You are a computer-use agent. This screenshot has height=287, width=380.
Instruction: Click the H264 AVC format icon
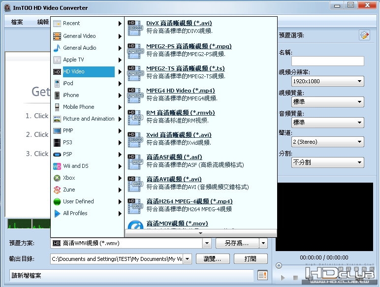135,206
